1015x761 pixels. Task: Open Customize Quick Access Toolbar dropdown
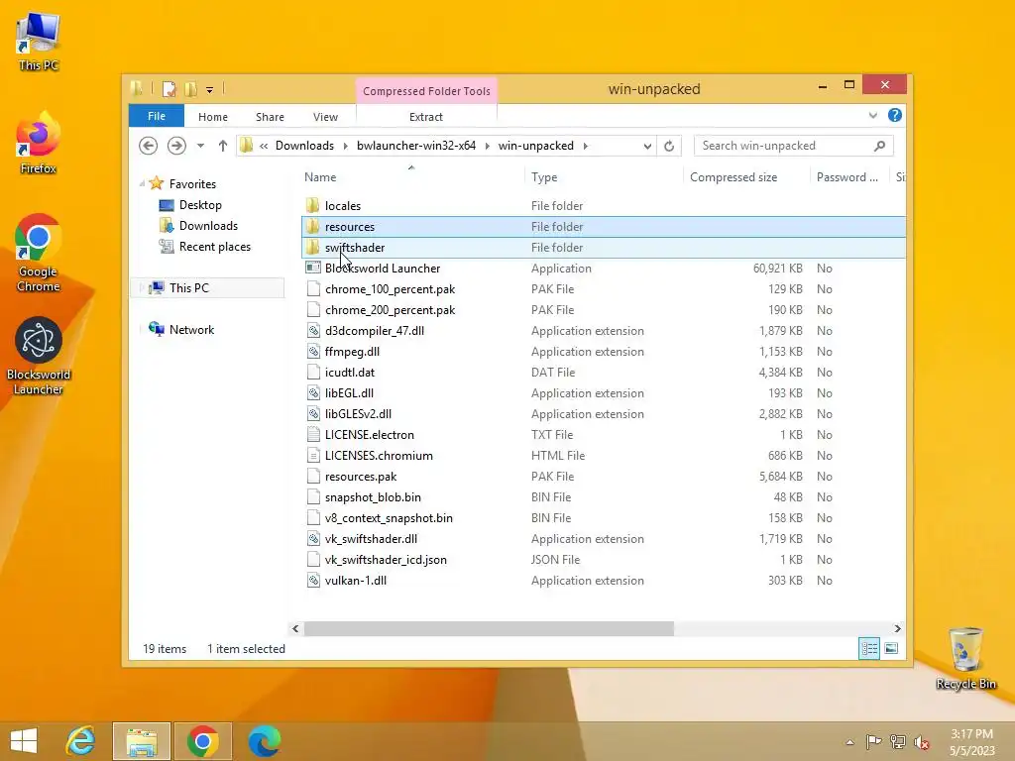pos(210,90)
